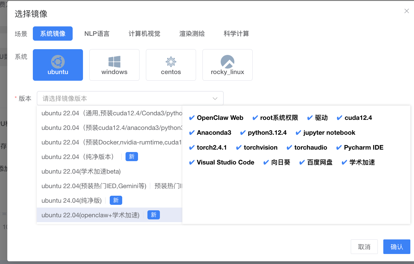Select the ubuntu system icon
The width and height of the screenshot is (414, 264).
(58, 65)
